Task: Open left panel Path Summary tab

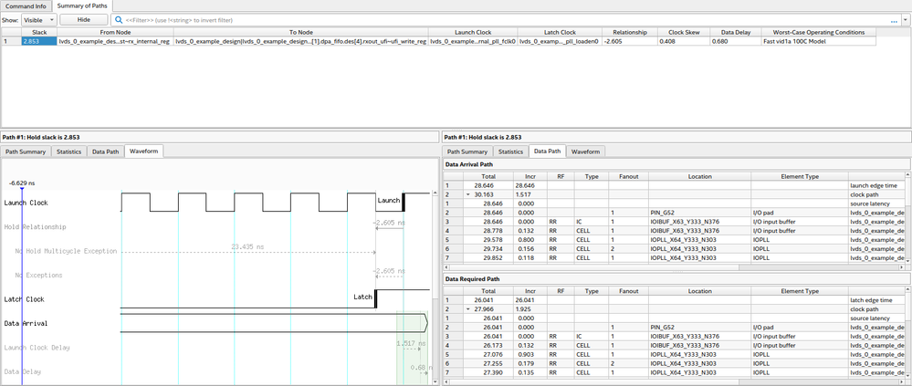Action: [26, 151]
